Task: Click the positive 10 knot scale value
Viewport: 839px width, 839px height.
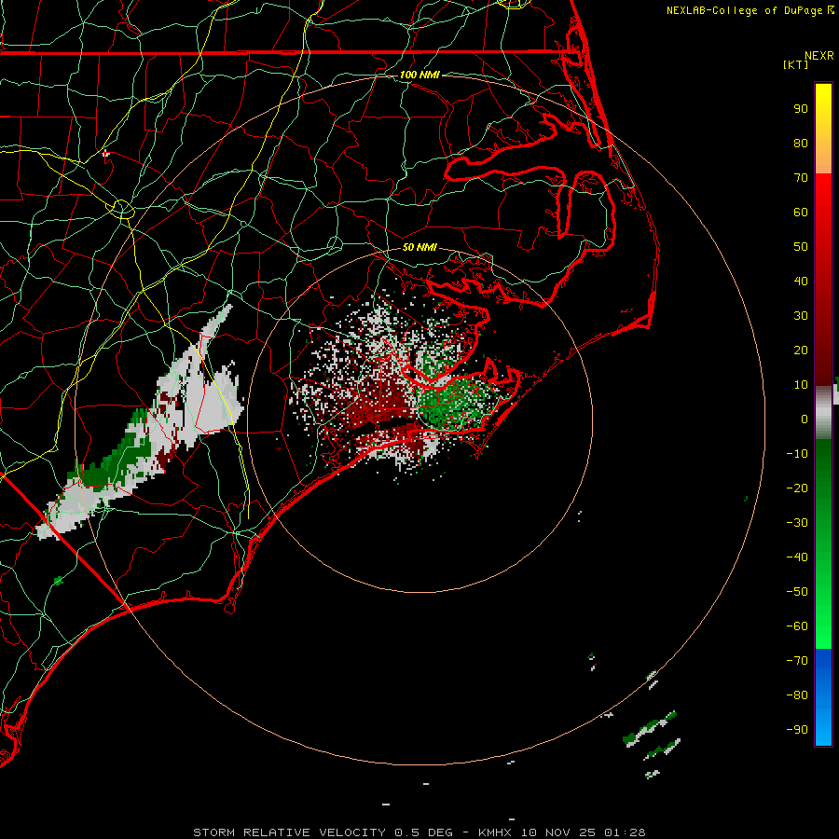Action: (x=801, y=385)
